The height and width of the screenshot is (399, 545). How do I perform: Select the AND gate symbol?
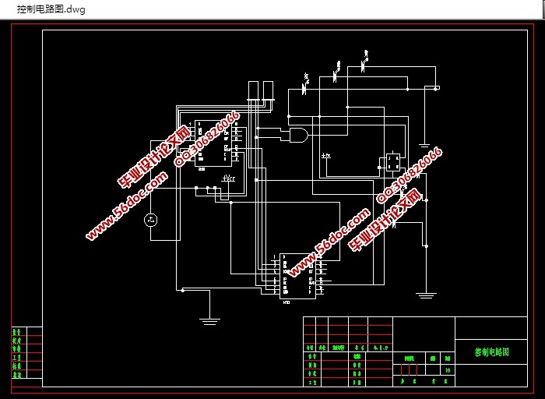click(297, 136)
